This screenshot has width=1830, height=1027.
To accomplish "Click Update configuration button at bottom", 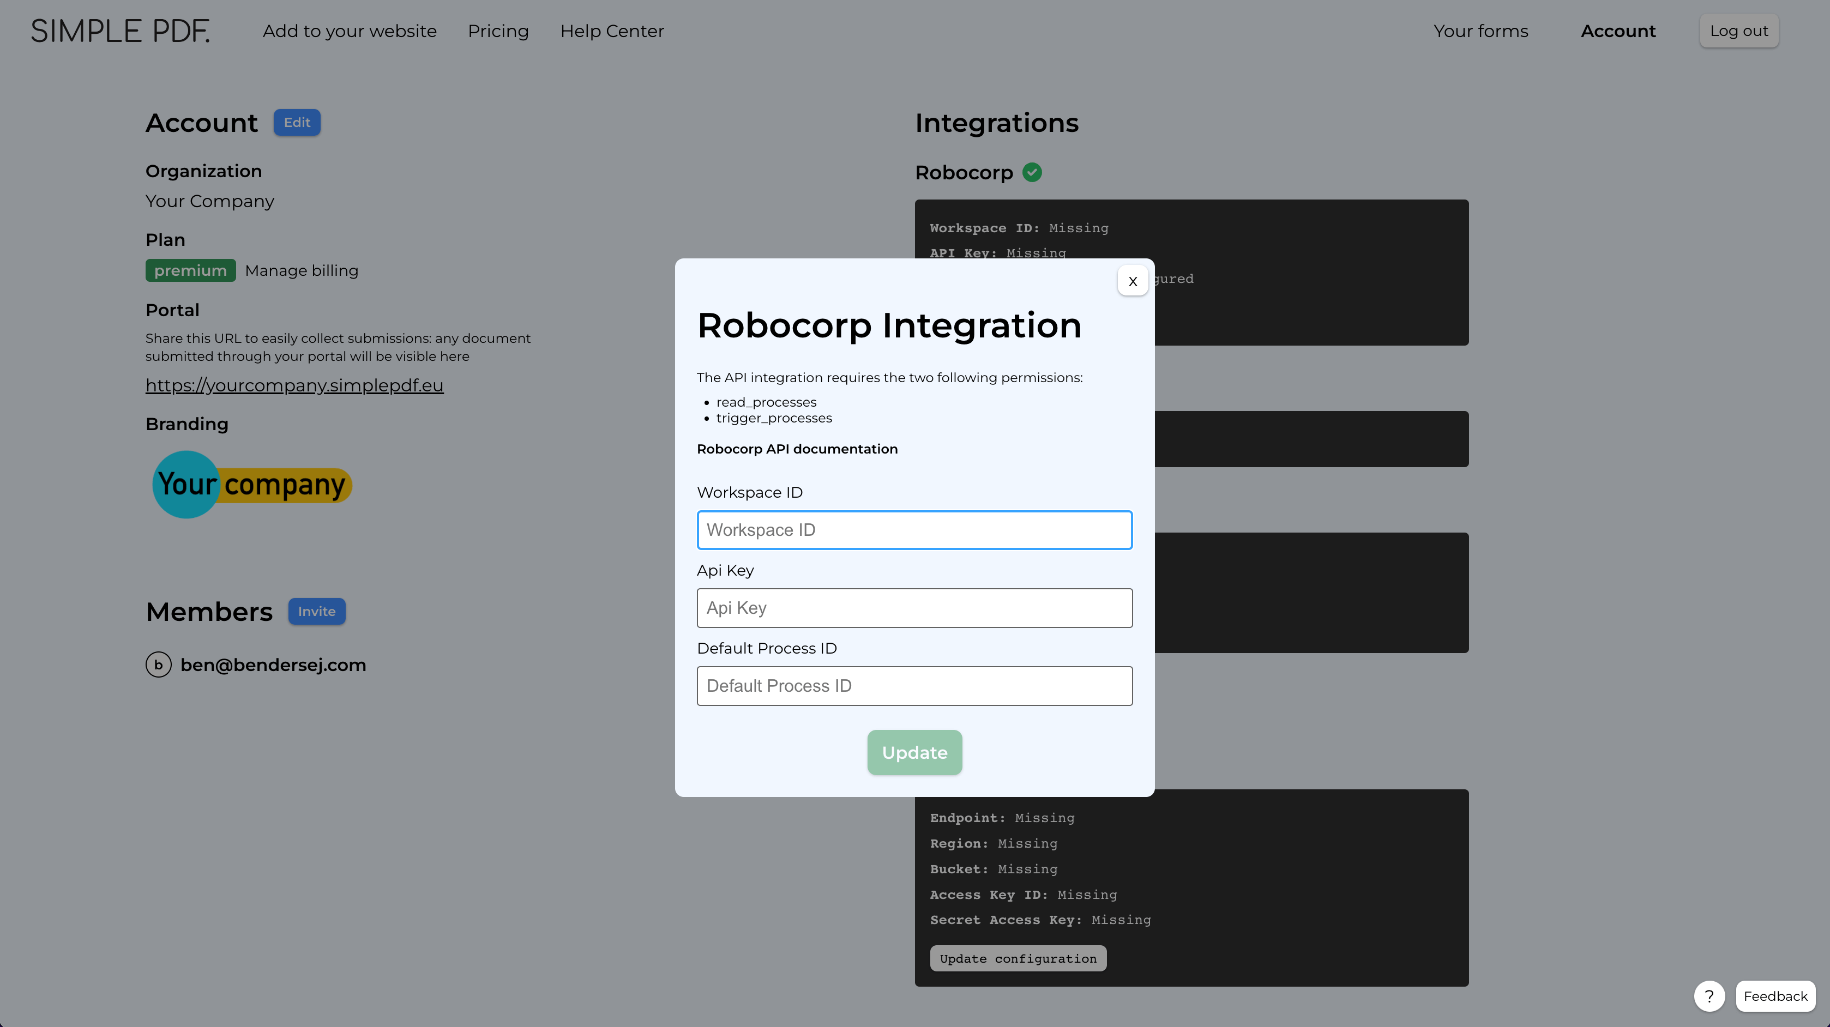I will (x=1018, y=958).
